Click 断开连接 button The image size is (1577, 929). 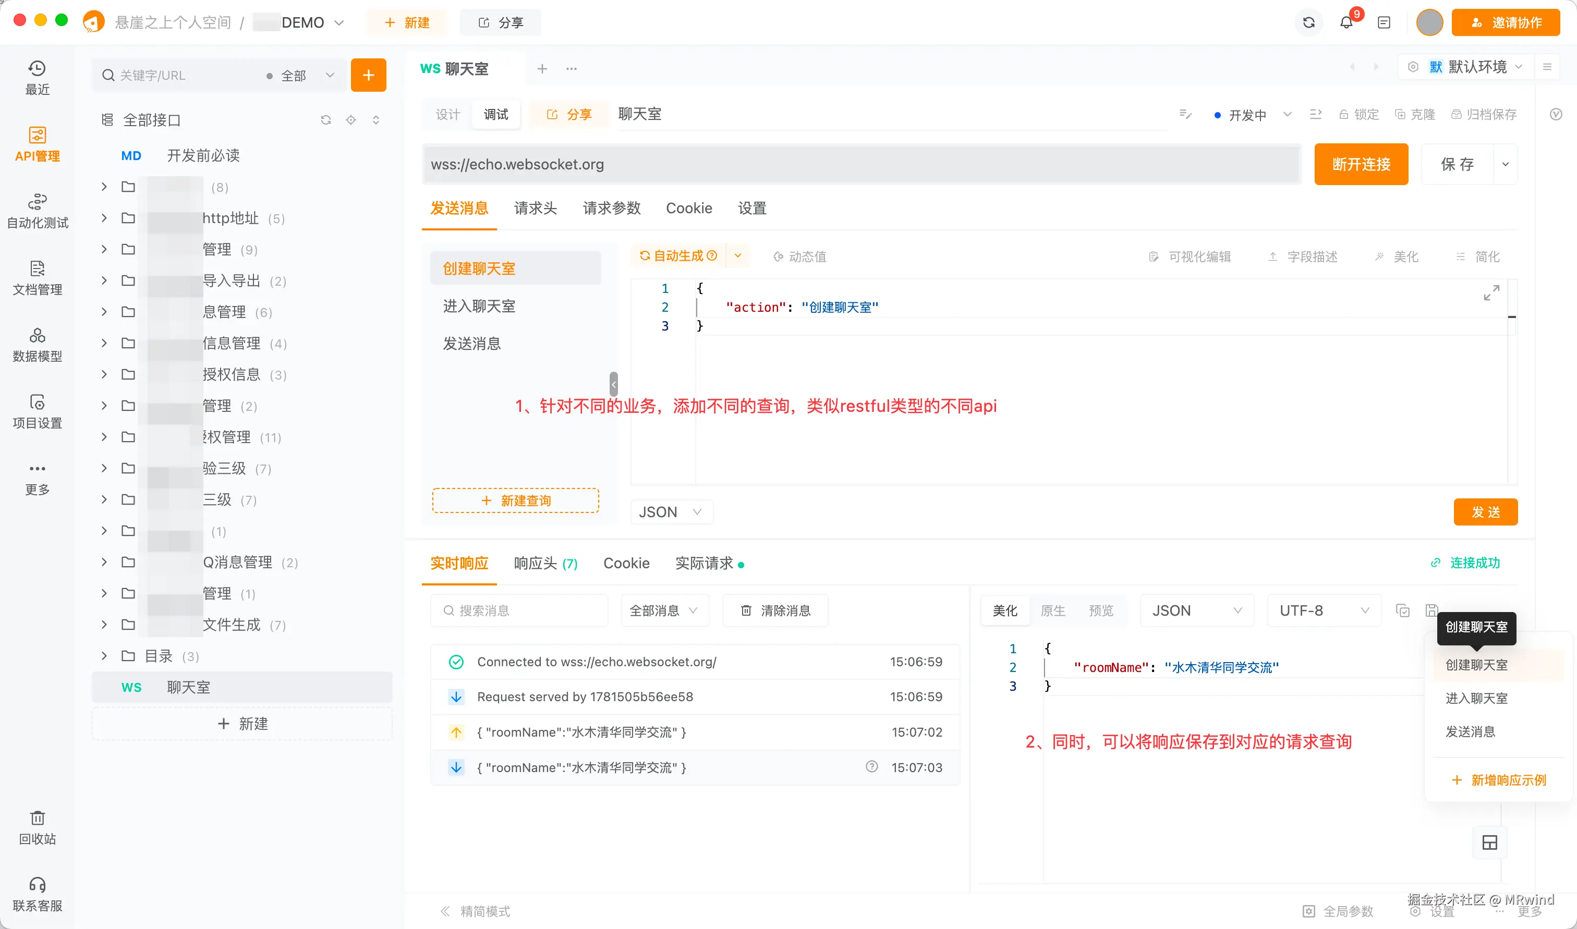(x=1361, y=164)
